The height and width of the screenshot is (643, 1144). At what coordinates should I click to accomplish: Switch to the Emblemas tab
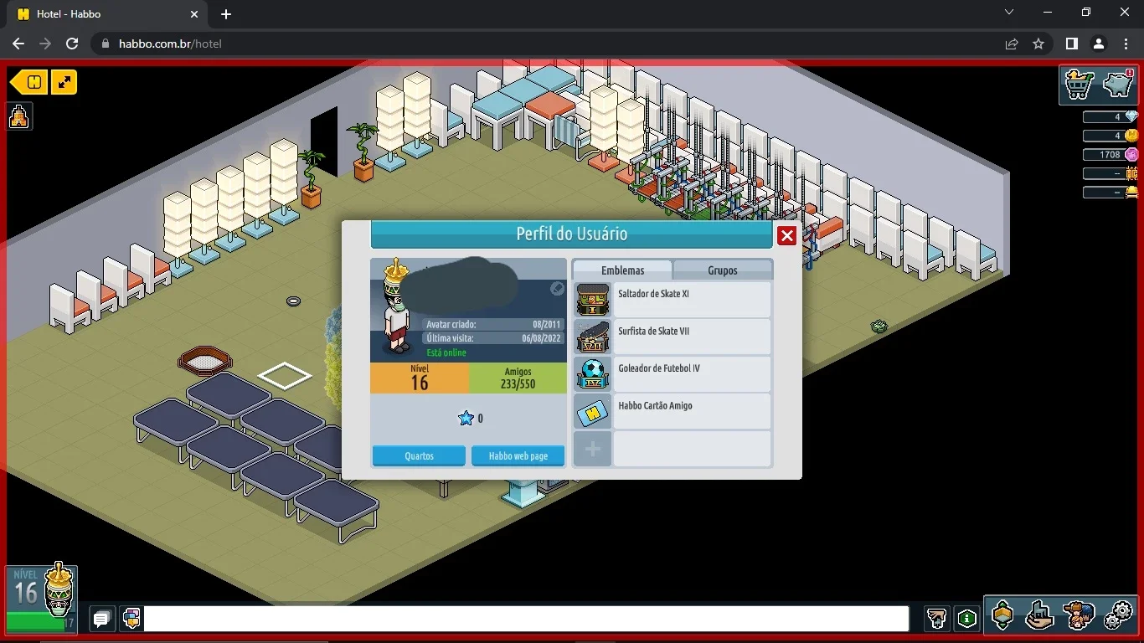tap(622, 270)
